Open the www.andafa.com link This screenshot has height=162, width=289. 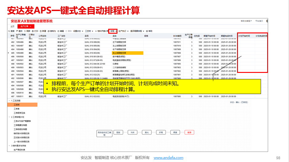[x=168, y=158]
